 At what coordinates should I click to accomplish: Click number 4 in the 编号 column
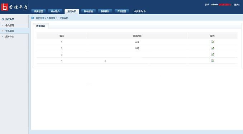62,61
